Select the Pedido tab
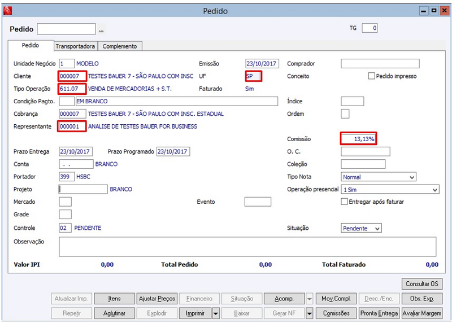Image resolution: width=452 pixels, height=323 pixels. 31,46
